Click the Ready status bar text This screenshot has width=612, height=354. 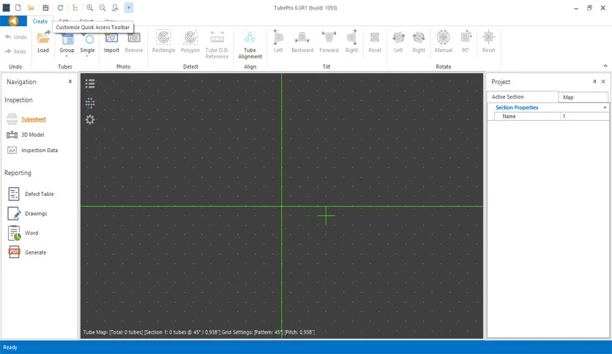[x=10, y=347]
